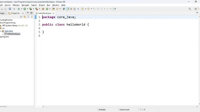The image size is (200, 112).
Task: Click the magnifier Quick Access icon
Action: (190, 9)
